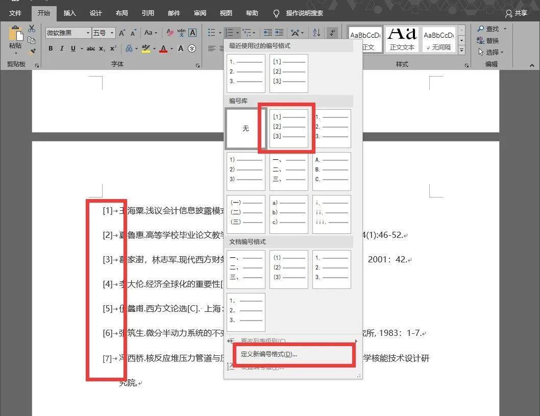Viewport: 540px width, 416px height.
Task: Click the yellow text highlight color button
Action: pos(146,48)
